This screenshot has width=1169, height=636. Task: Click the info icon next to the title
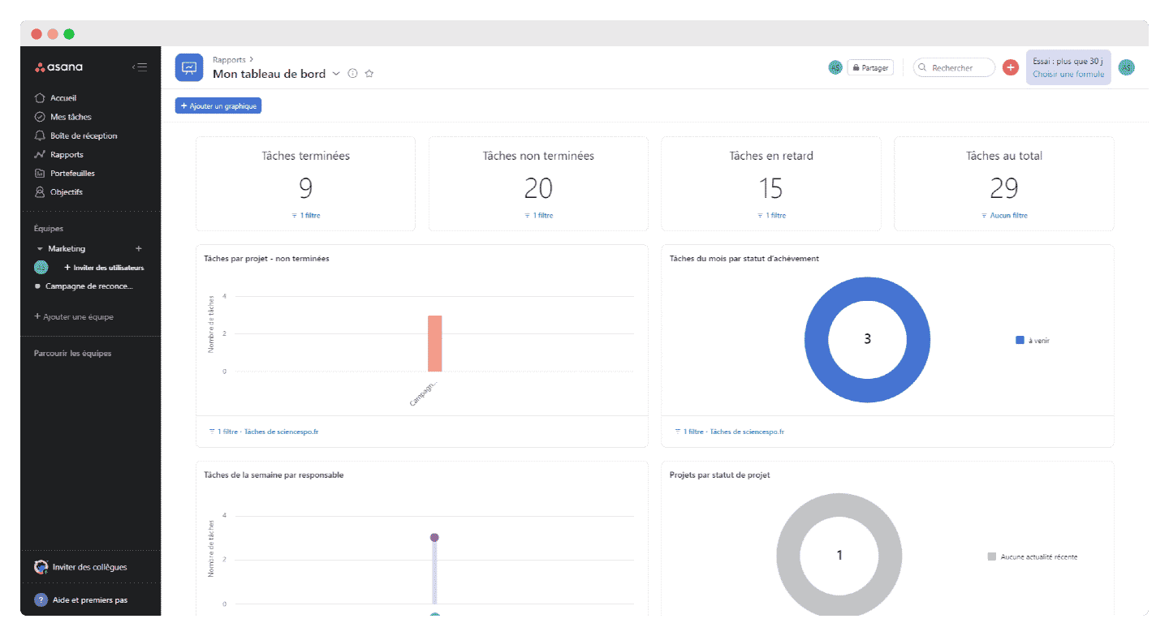pos(352,74)
